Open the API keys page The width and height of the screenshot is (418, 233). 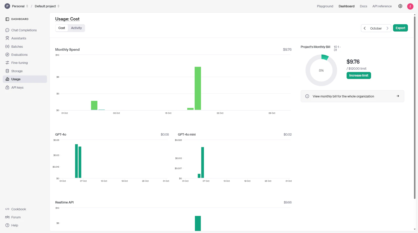click(25, 88)
